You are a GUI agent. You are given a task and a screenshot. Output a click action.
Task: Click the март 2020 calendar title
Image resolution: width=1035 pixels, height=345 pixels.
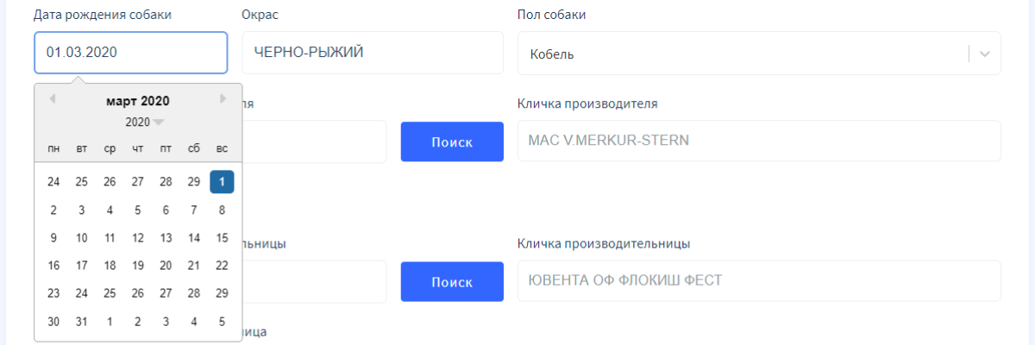138,101
